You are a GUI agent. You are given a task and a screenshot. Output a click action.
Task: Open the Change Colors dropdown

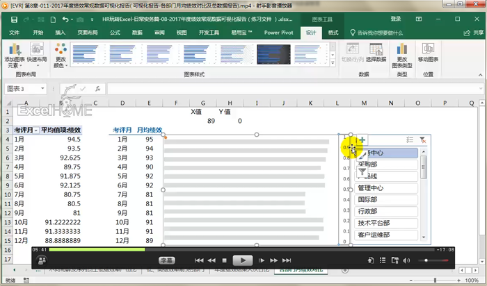61,54
